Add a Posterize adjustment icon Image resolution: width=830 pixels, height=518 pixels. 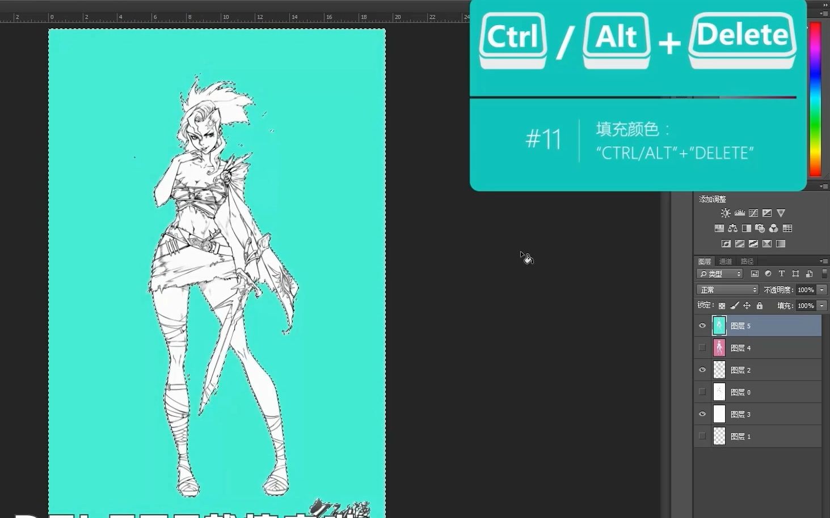(740, 244)
